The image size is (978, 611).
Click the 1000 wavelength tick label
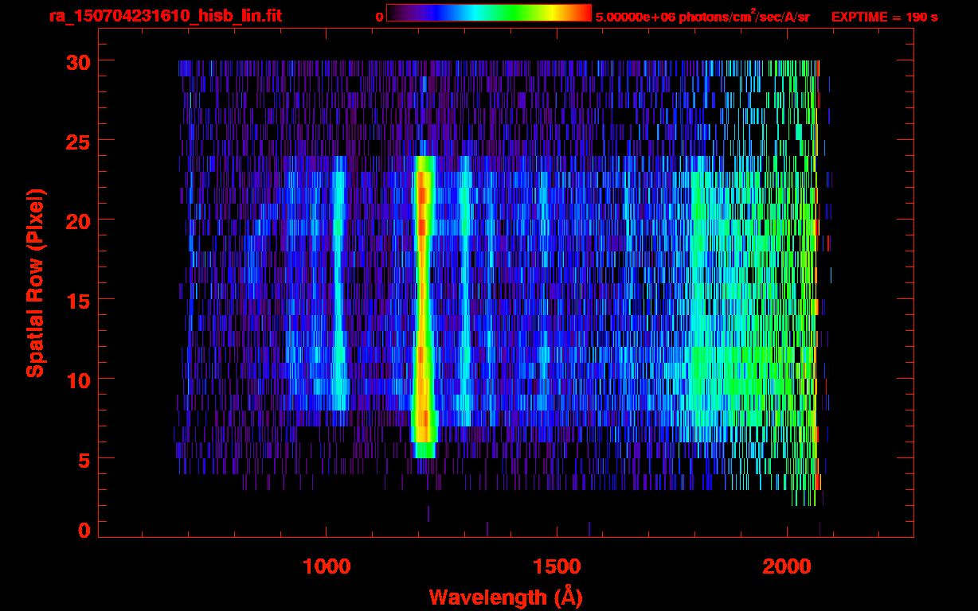coord(327,566)
